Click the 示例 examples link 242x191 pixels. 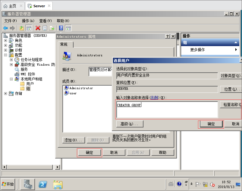pos(154,98)
